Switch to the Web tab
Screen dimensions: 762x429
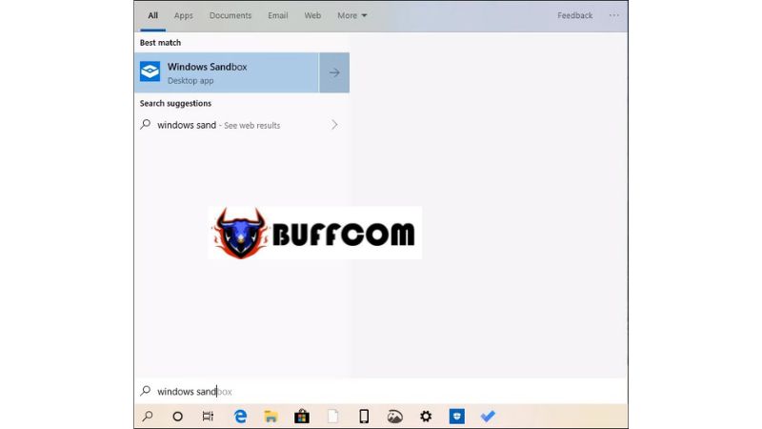click(x=312, y=15)
